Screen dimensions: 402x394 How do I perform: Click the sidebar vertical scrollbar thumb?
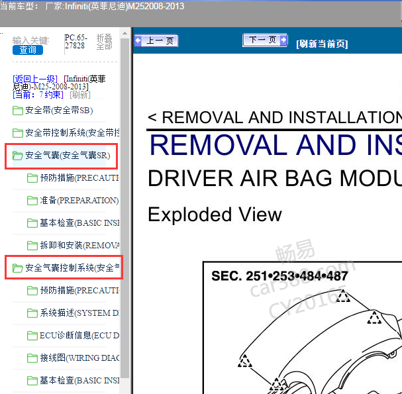(125, 208)
